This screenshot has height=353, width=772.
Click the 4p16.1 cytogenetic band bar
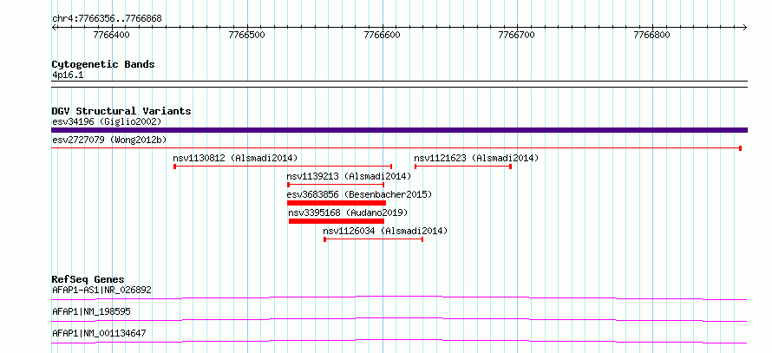(x=399, y=84)
